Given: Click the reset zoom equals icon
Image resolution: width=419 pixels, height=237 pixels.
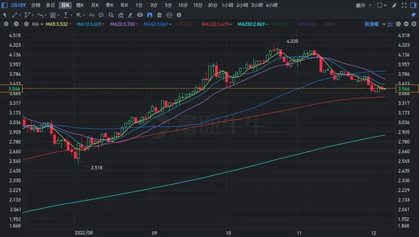Looking at the screenshot, I should click(399, 24).
